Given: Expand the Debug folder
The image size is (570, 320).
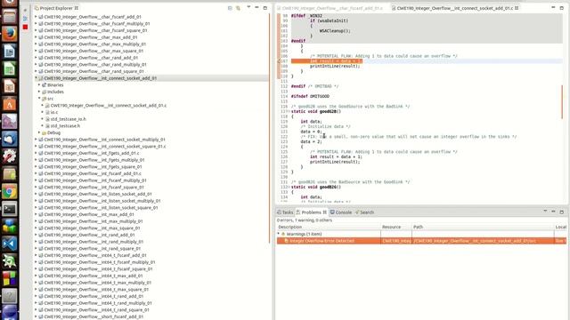Looking at the screenshot, I should (39, 132).
